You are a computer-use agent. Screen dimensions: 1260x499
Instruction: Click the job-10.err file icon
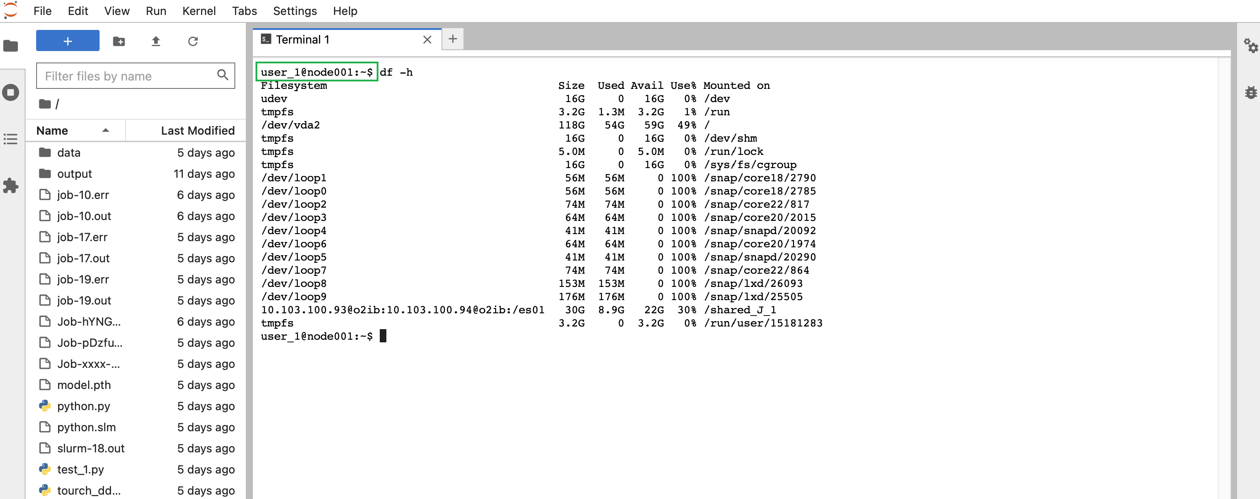click(x=45, y=194)
